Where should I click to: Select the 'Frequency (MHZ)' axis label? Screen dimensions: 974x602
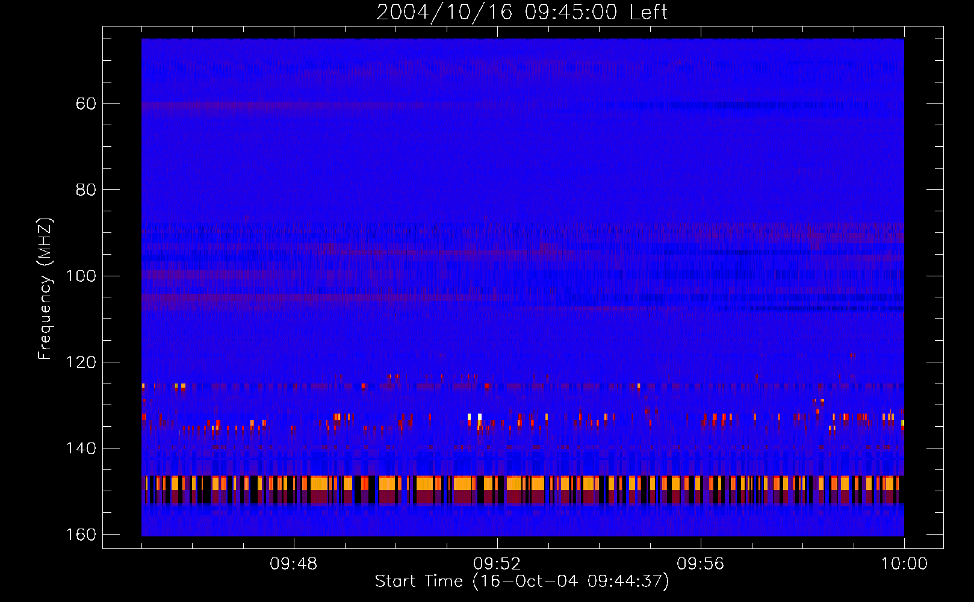coord(45,289)
